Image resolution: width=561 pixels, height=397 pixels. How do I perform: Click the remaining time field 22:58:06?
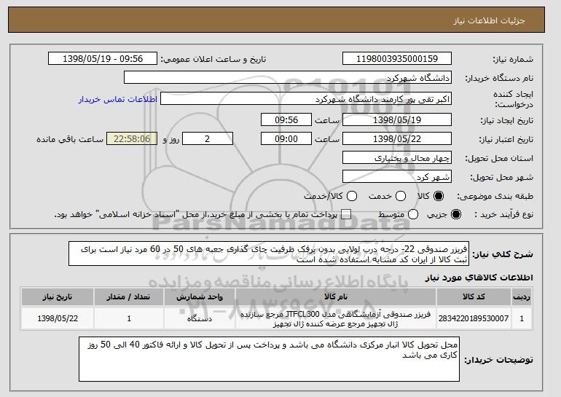(132, 139)
